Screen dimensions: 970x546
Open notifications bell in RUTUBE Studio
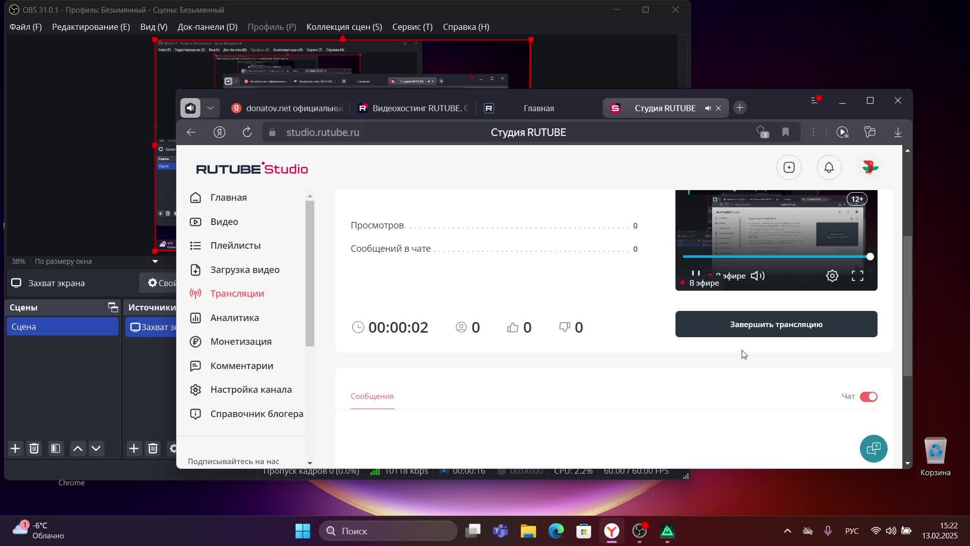pos(829,168)
